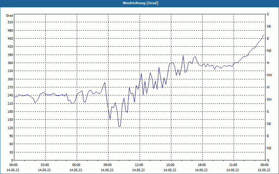Select the '420' degree axis label

(10, 47)
